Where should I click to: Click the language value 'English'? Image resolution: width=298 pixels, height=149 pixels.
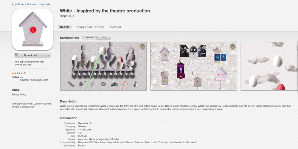click(82, 146)
